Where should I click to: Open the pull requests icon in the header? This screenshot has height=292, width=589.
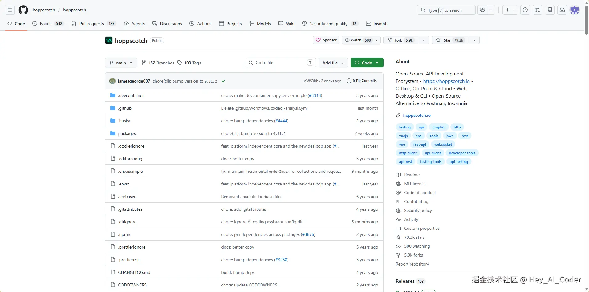pos(538,10)
